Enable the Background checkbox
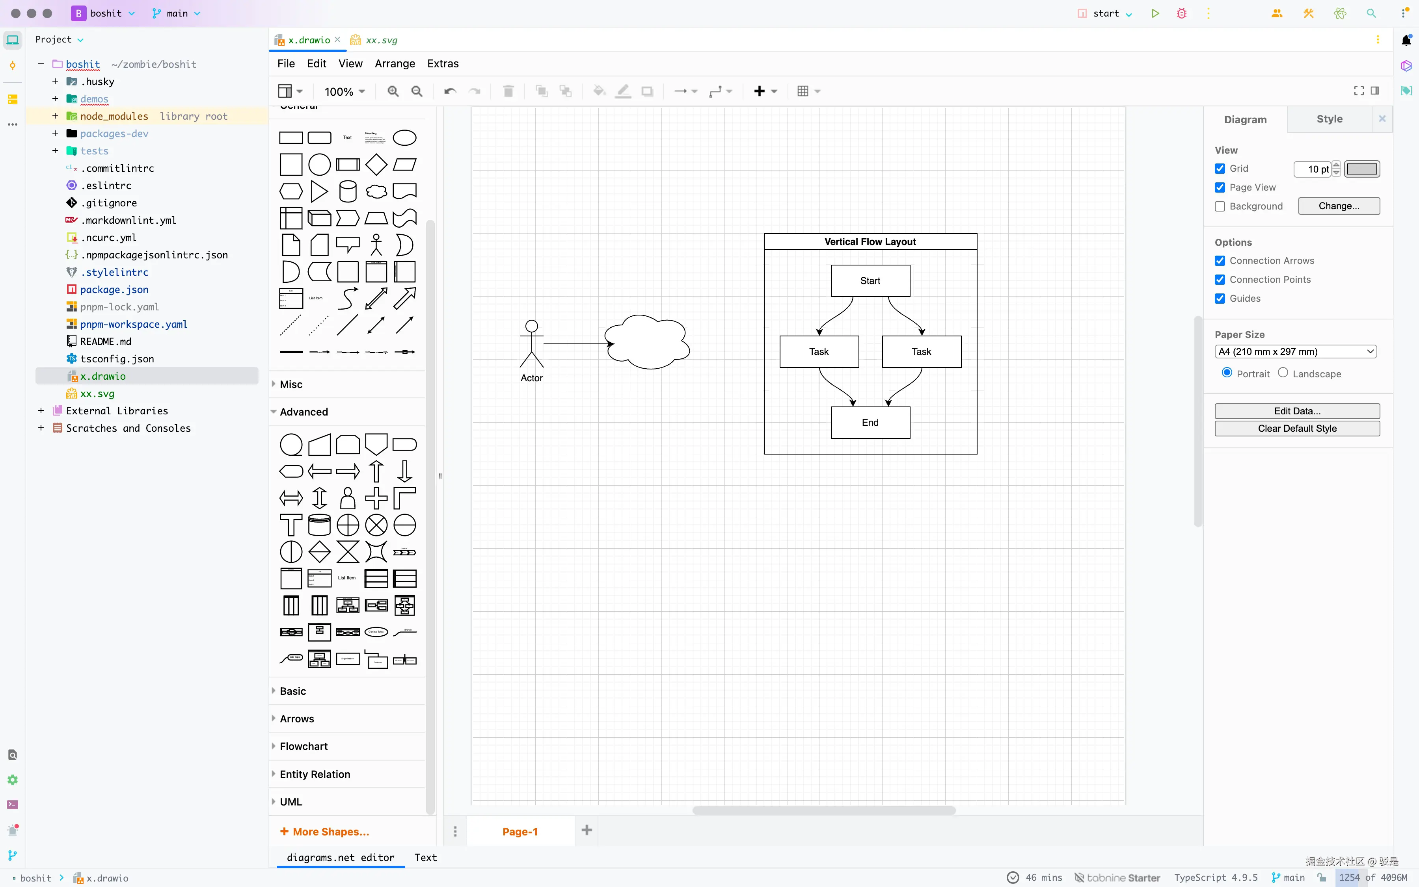 [x=1220, y=206]
